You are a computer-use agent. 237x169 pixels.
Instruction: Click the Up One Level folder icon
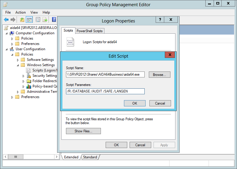pos(22,20)
